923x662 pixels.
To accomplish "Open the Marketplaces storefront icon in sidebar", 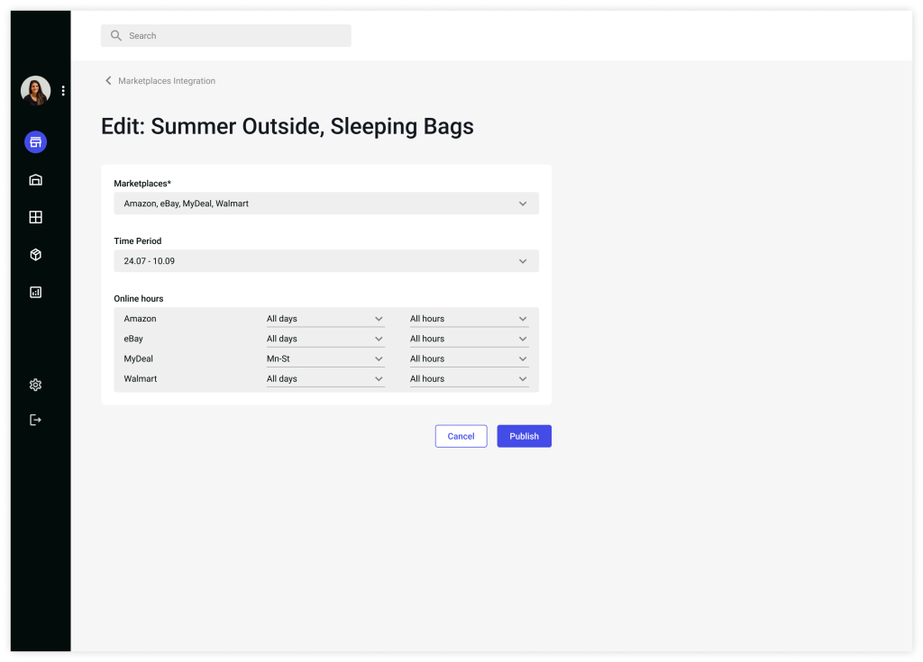I will 34,141.
